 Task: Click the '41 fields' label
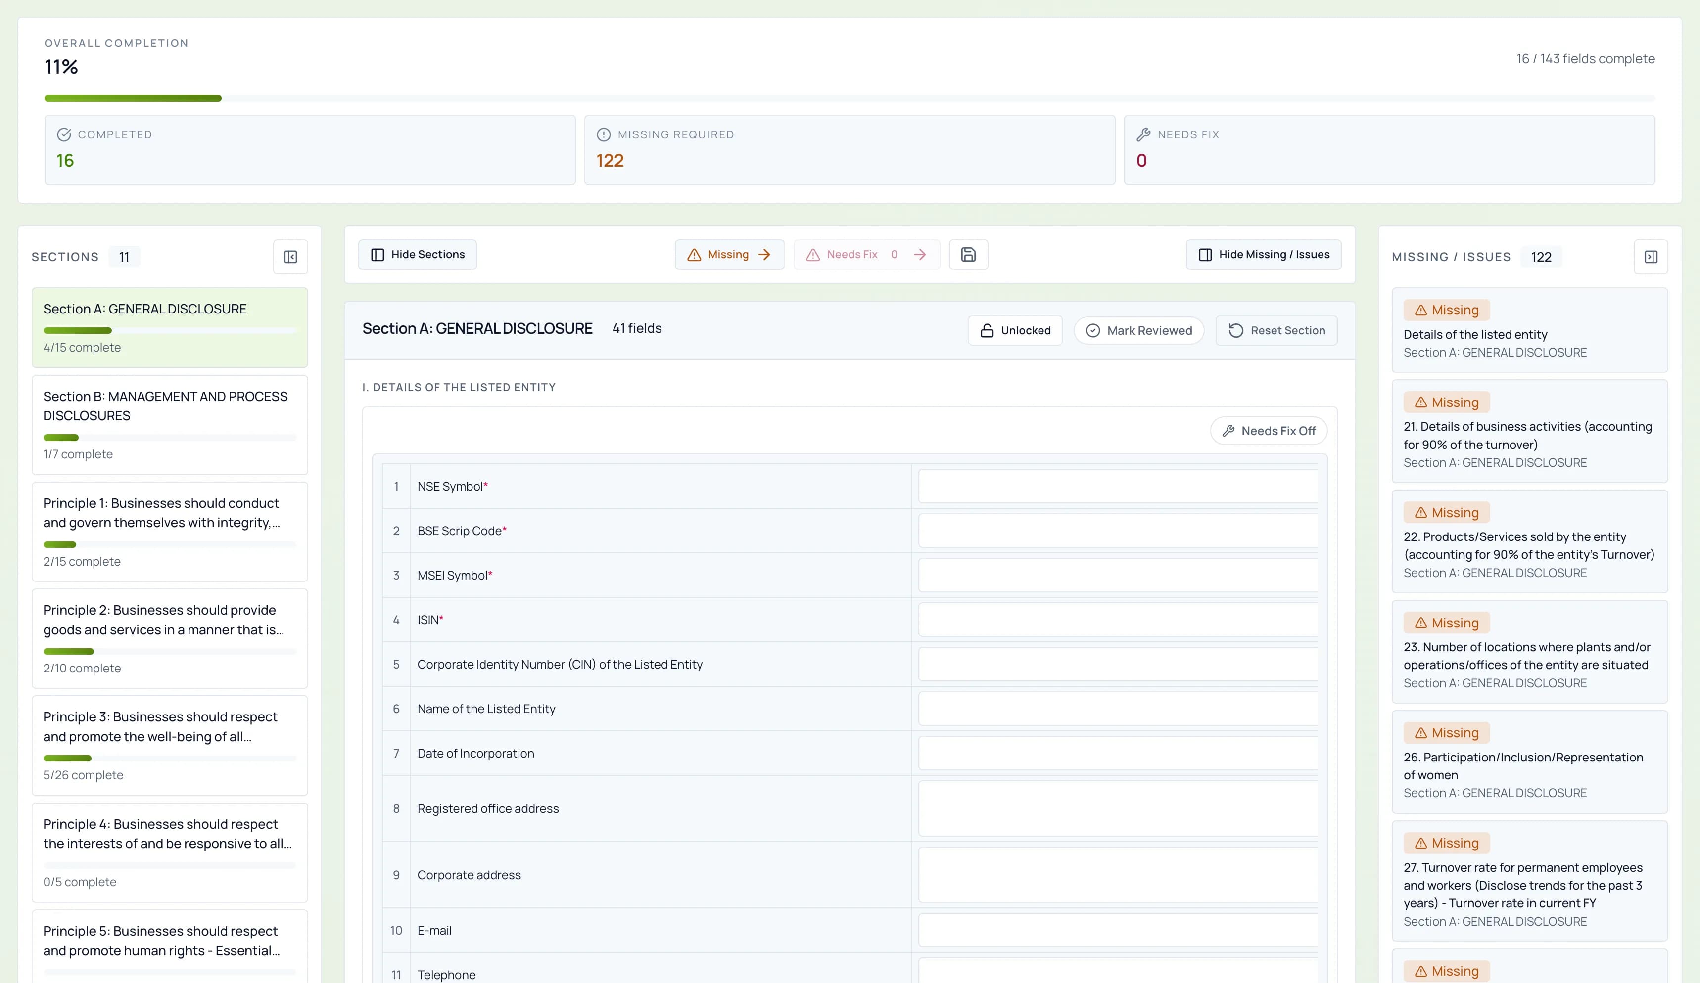click(637, 328)
